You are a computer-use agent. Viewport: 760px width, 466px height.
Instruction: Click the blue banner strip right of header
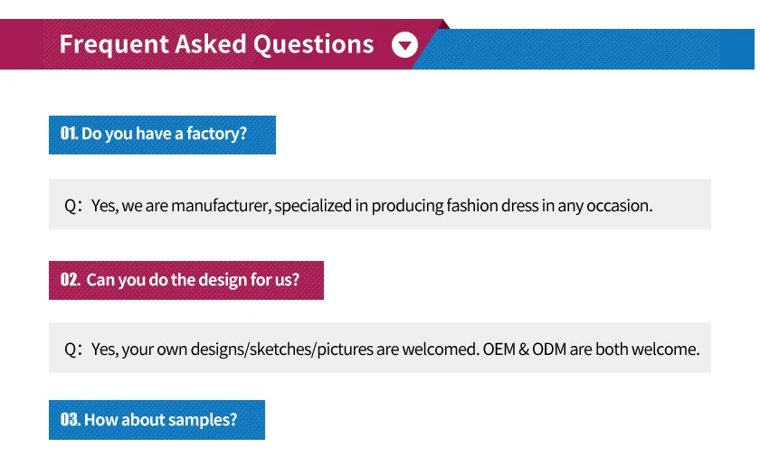click(x=597, y=49)
